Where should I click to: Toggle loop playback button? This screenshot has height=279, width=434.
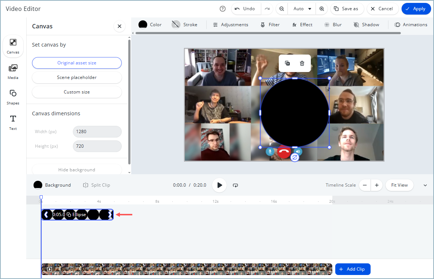pyautogui.click(x=235, y=185)
